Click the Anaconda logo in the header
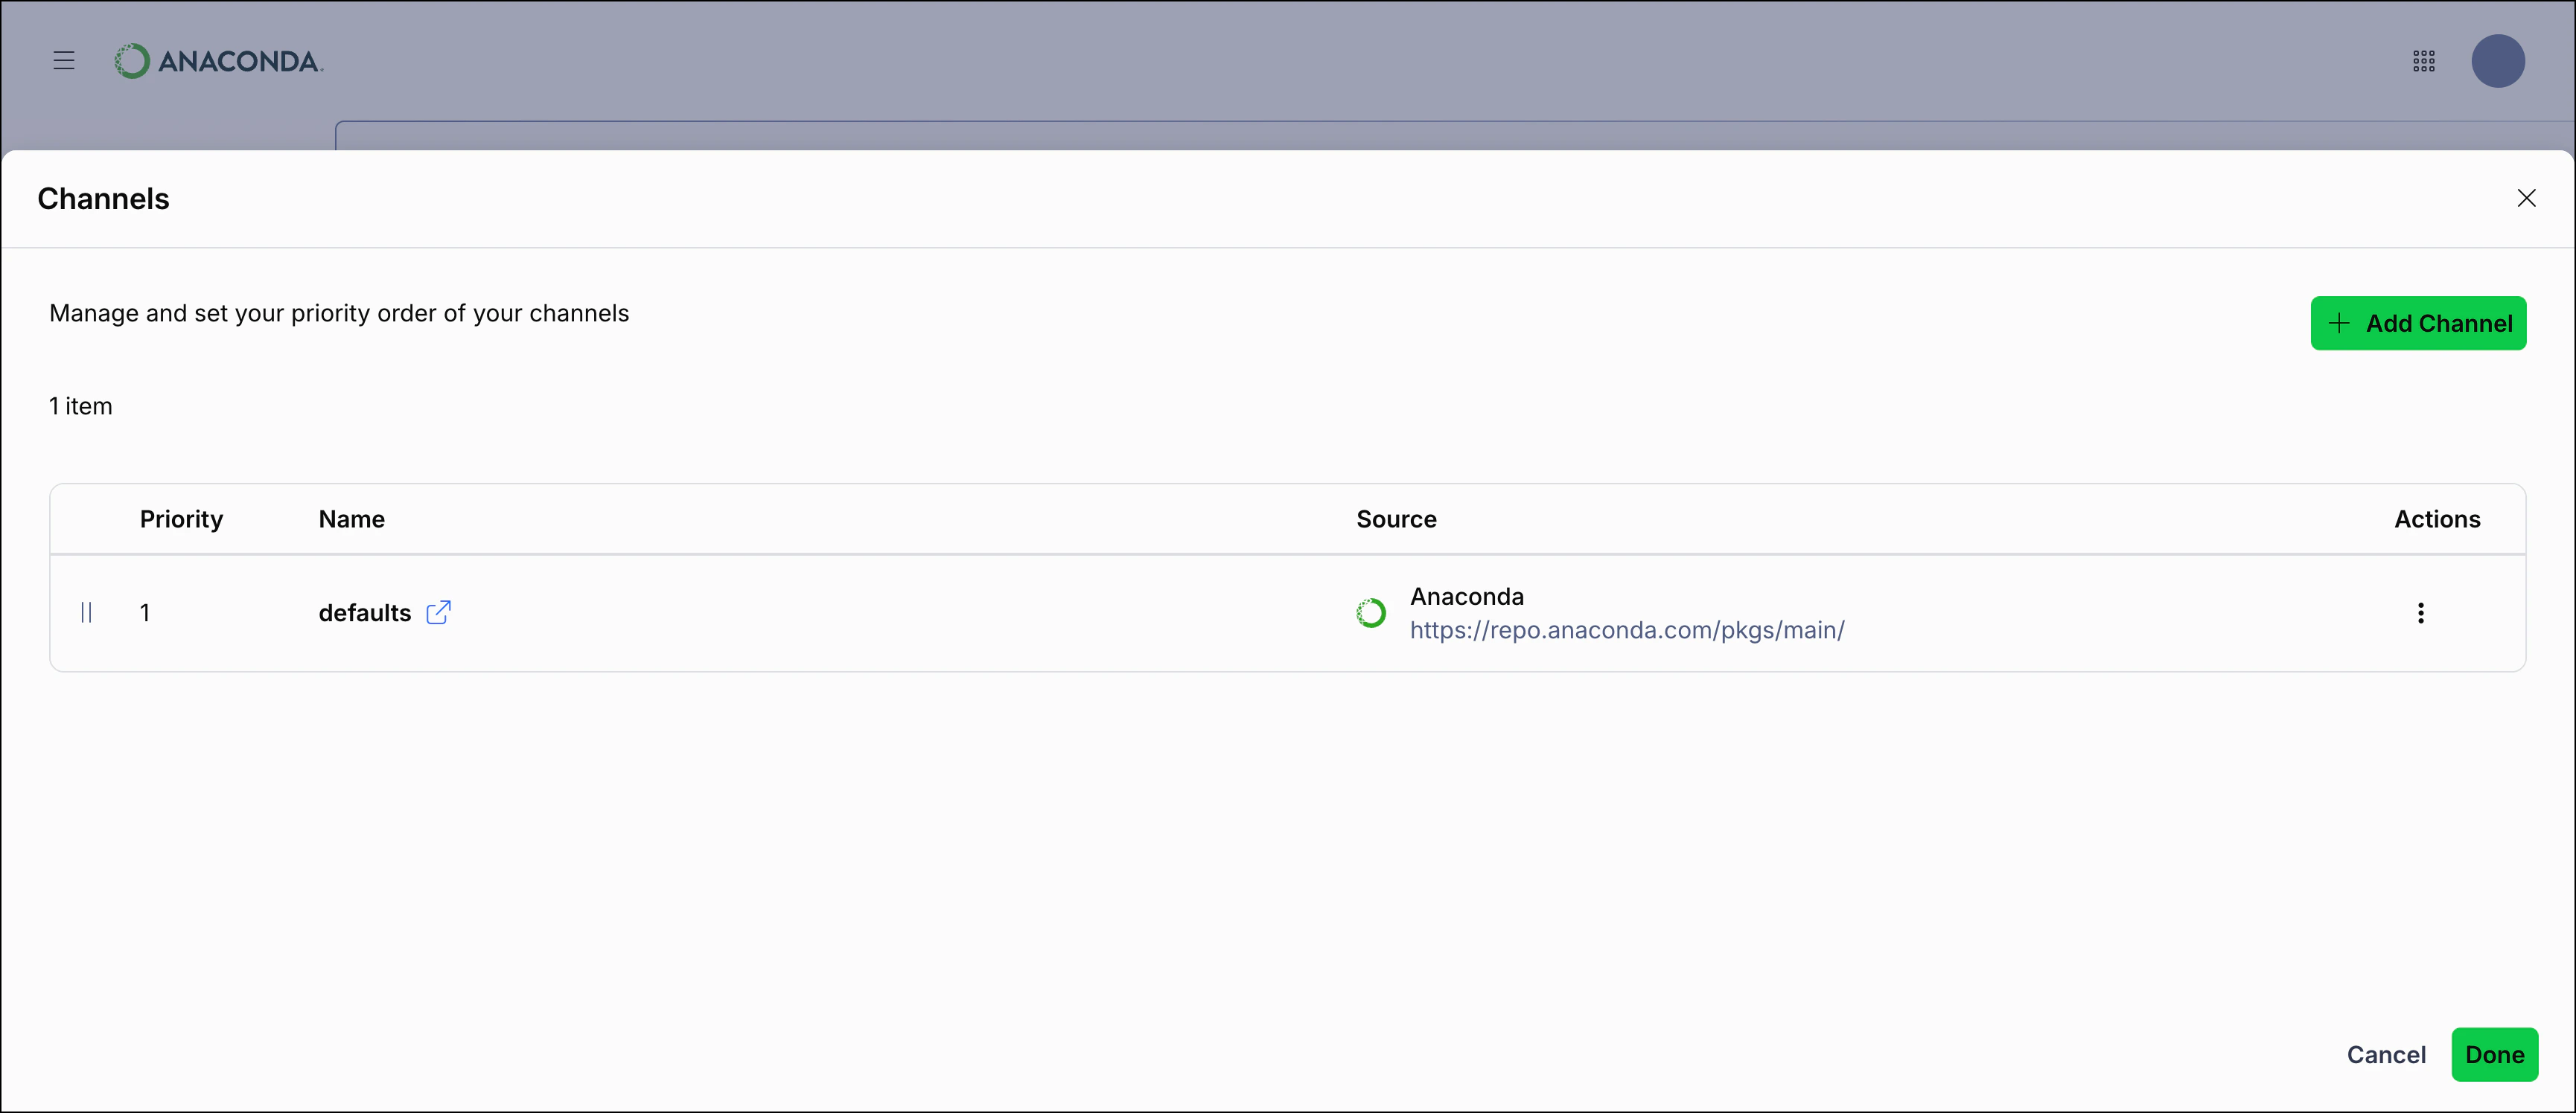Screen dimensions: 2576x1113 (218, 60)
